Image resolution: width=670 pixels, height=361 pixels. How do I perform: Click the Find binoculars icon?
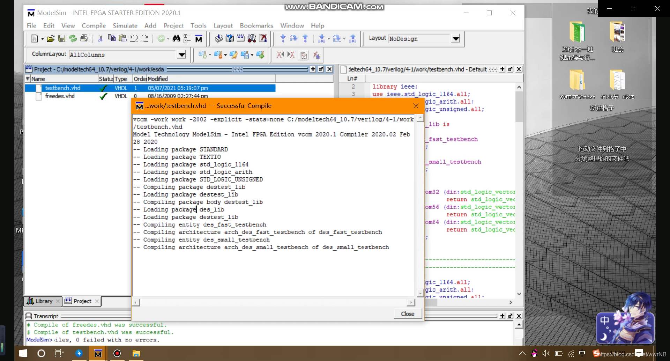click(176, 38)
